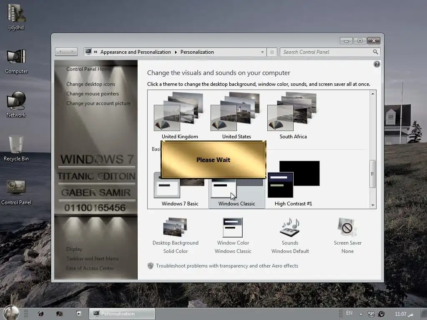
Task: Click the address bar control panel icon
Action: (88, 52)
